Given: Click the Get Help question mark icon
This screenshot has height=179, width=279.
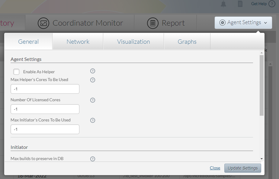Looking at the screenshot, I should pos(272,4).
